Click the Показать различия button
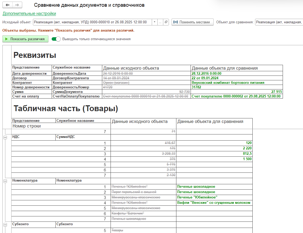This screenshot has height=233, width=303. [25, 39]
